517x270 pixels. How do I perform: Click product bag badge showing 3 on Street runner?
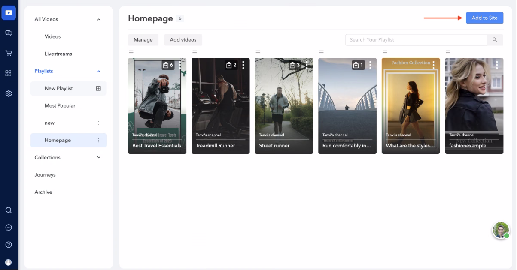[295, 65]
